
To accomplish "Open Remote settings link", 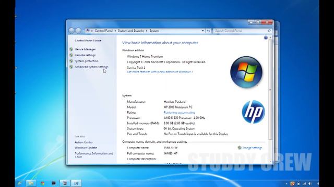I will (85, 55).
